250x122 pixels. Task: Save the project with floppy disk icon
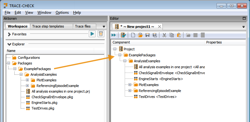(147, 35)
